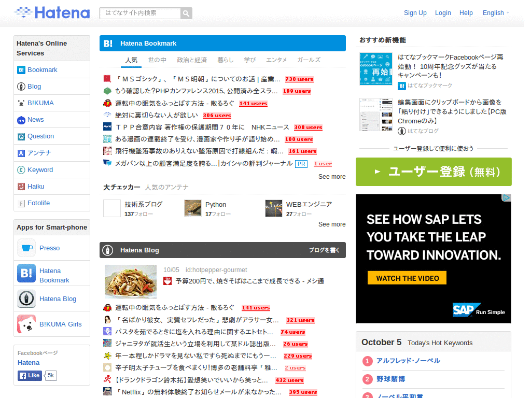Click the Hatena logo
This screenshot has height=398, width=531.
click(52, 13)
